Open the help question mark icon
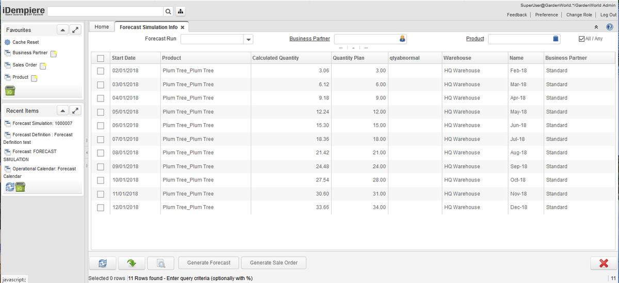The height and width of the screenshot is (283, 619). pyautogui.click(x=609, y=27)
